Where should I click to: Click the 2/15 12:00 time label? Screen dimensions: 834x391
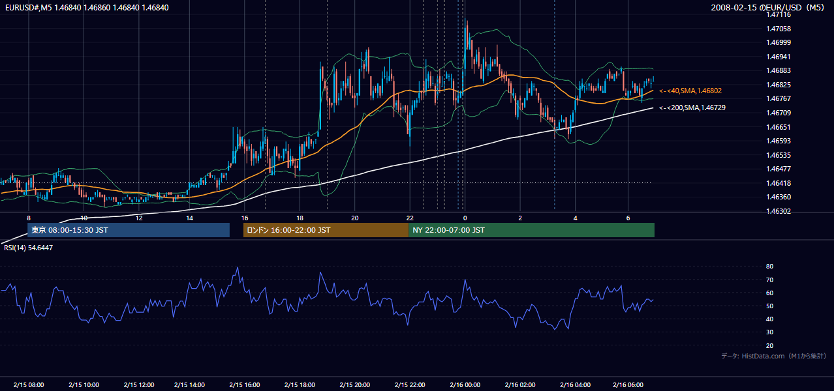click(x=138, y=385)
